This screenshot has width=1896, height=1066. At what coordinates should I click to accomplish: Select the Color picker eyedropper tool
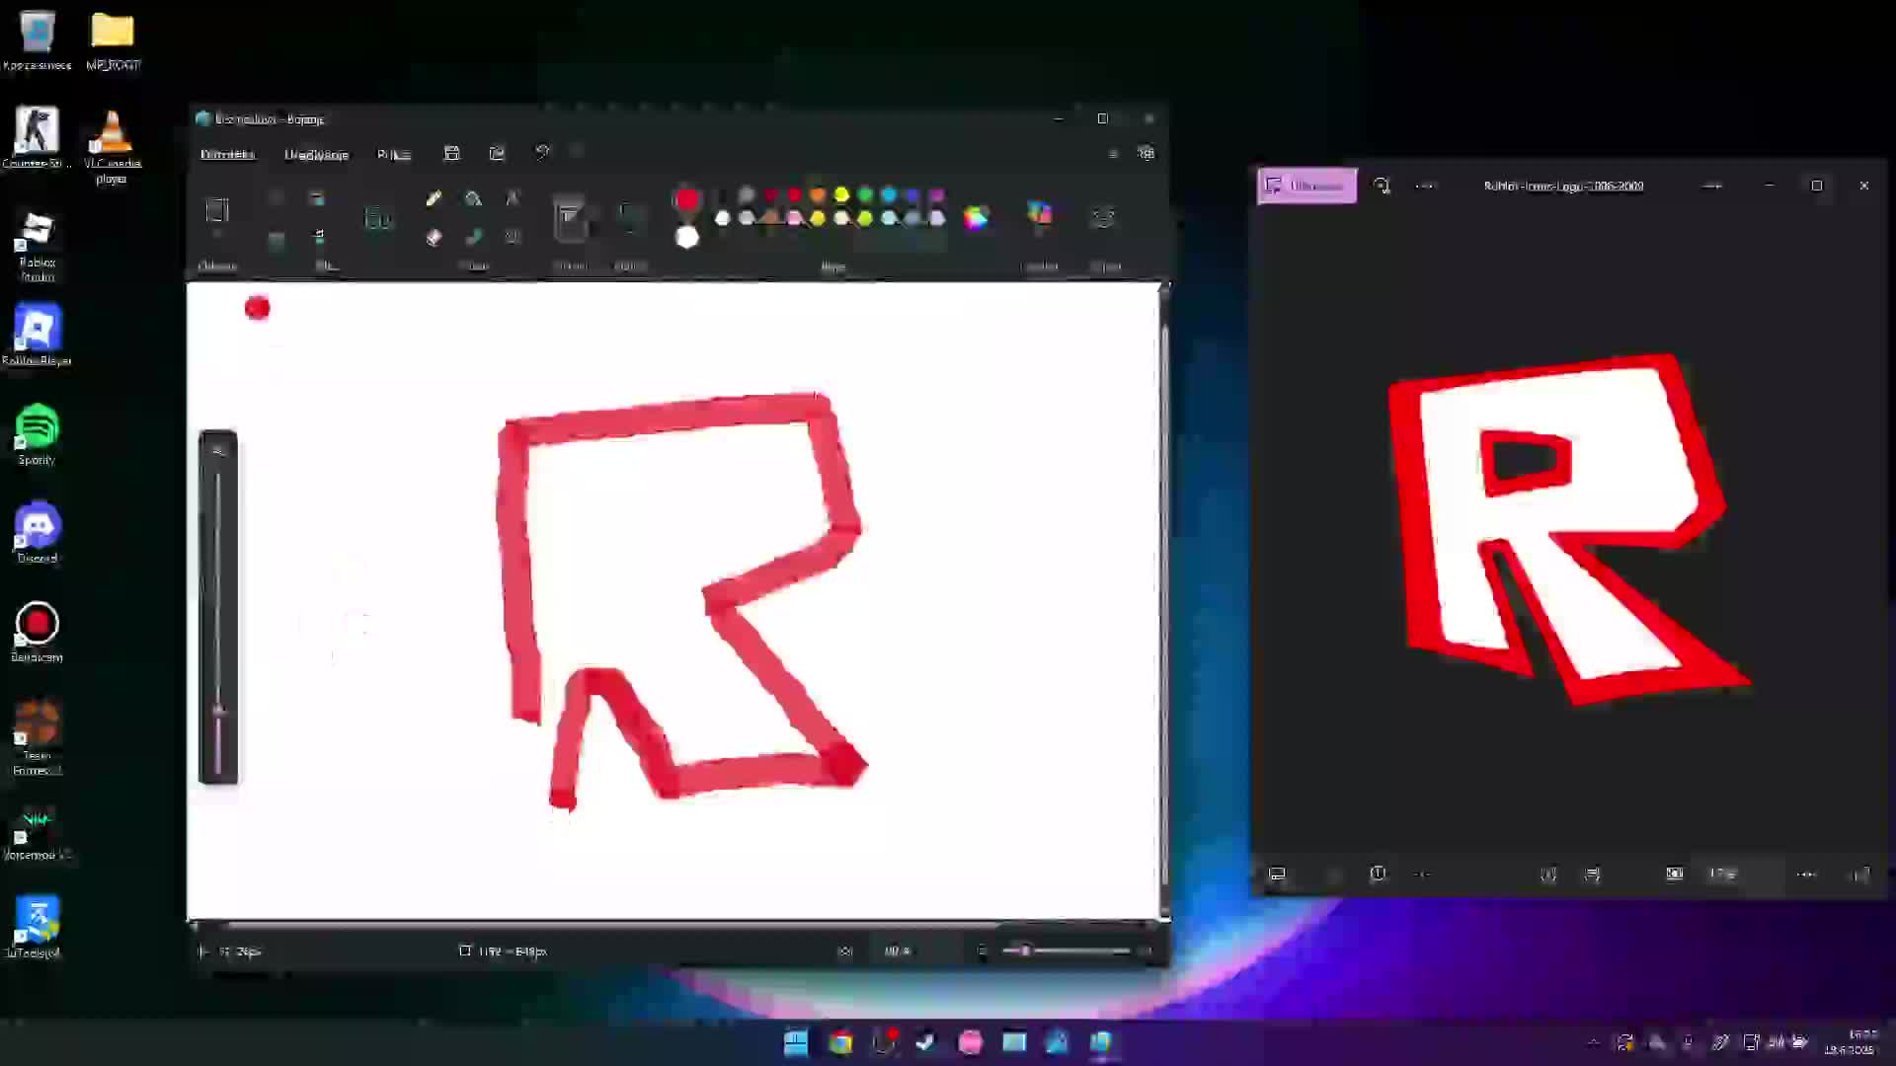coord(473,237)
